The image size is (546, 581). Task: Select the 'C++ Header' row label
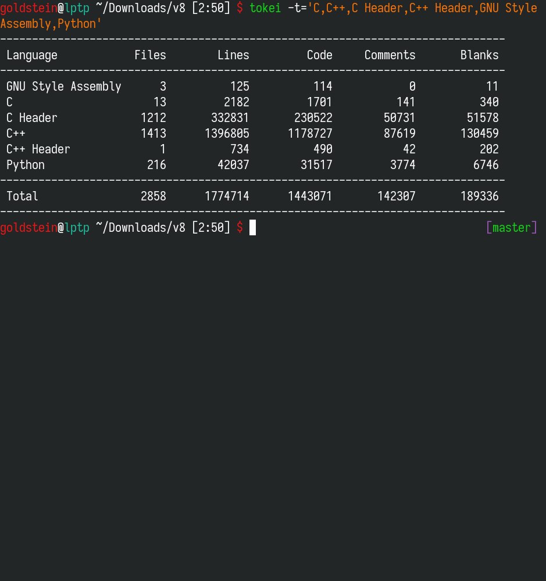click(x=38, y=149)
